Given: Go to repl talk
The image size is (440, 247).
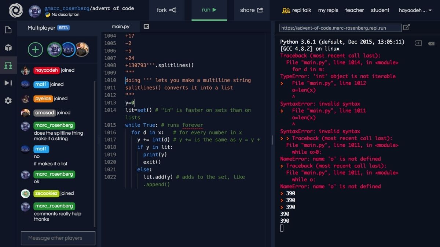Looking at the screenshot, I should (x=300, y=10).
